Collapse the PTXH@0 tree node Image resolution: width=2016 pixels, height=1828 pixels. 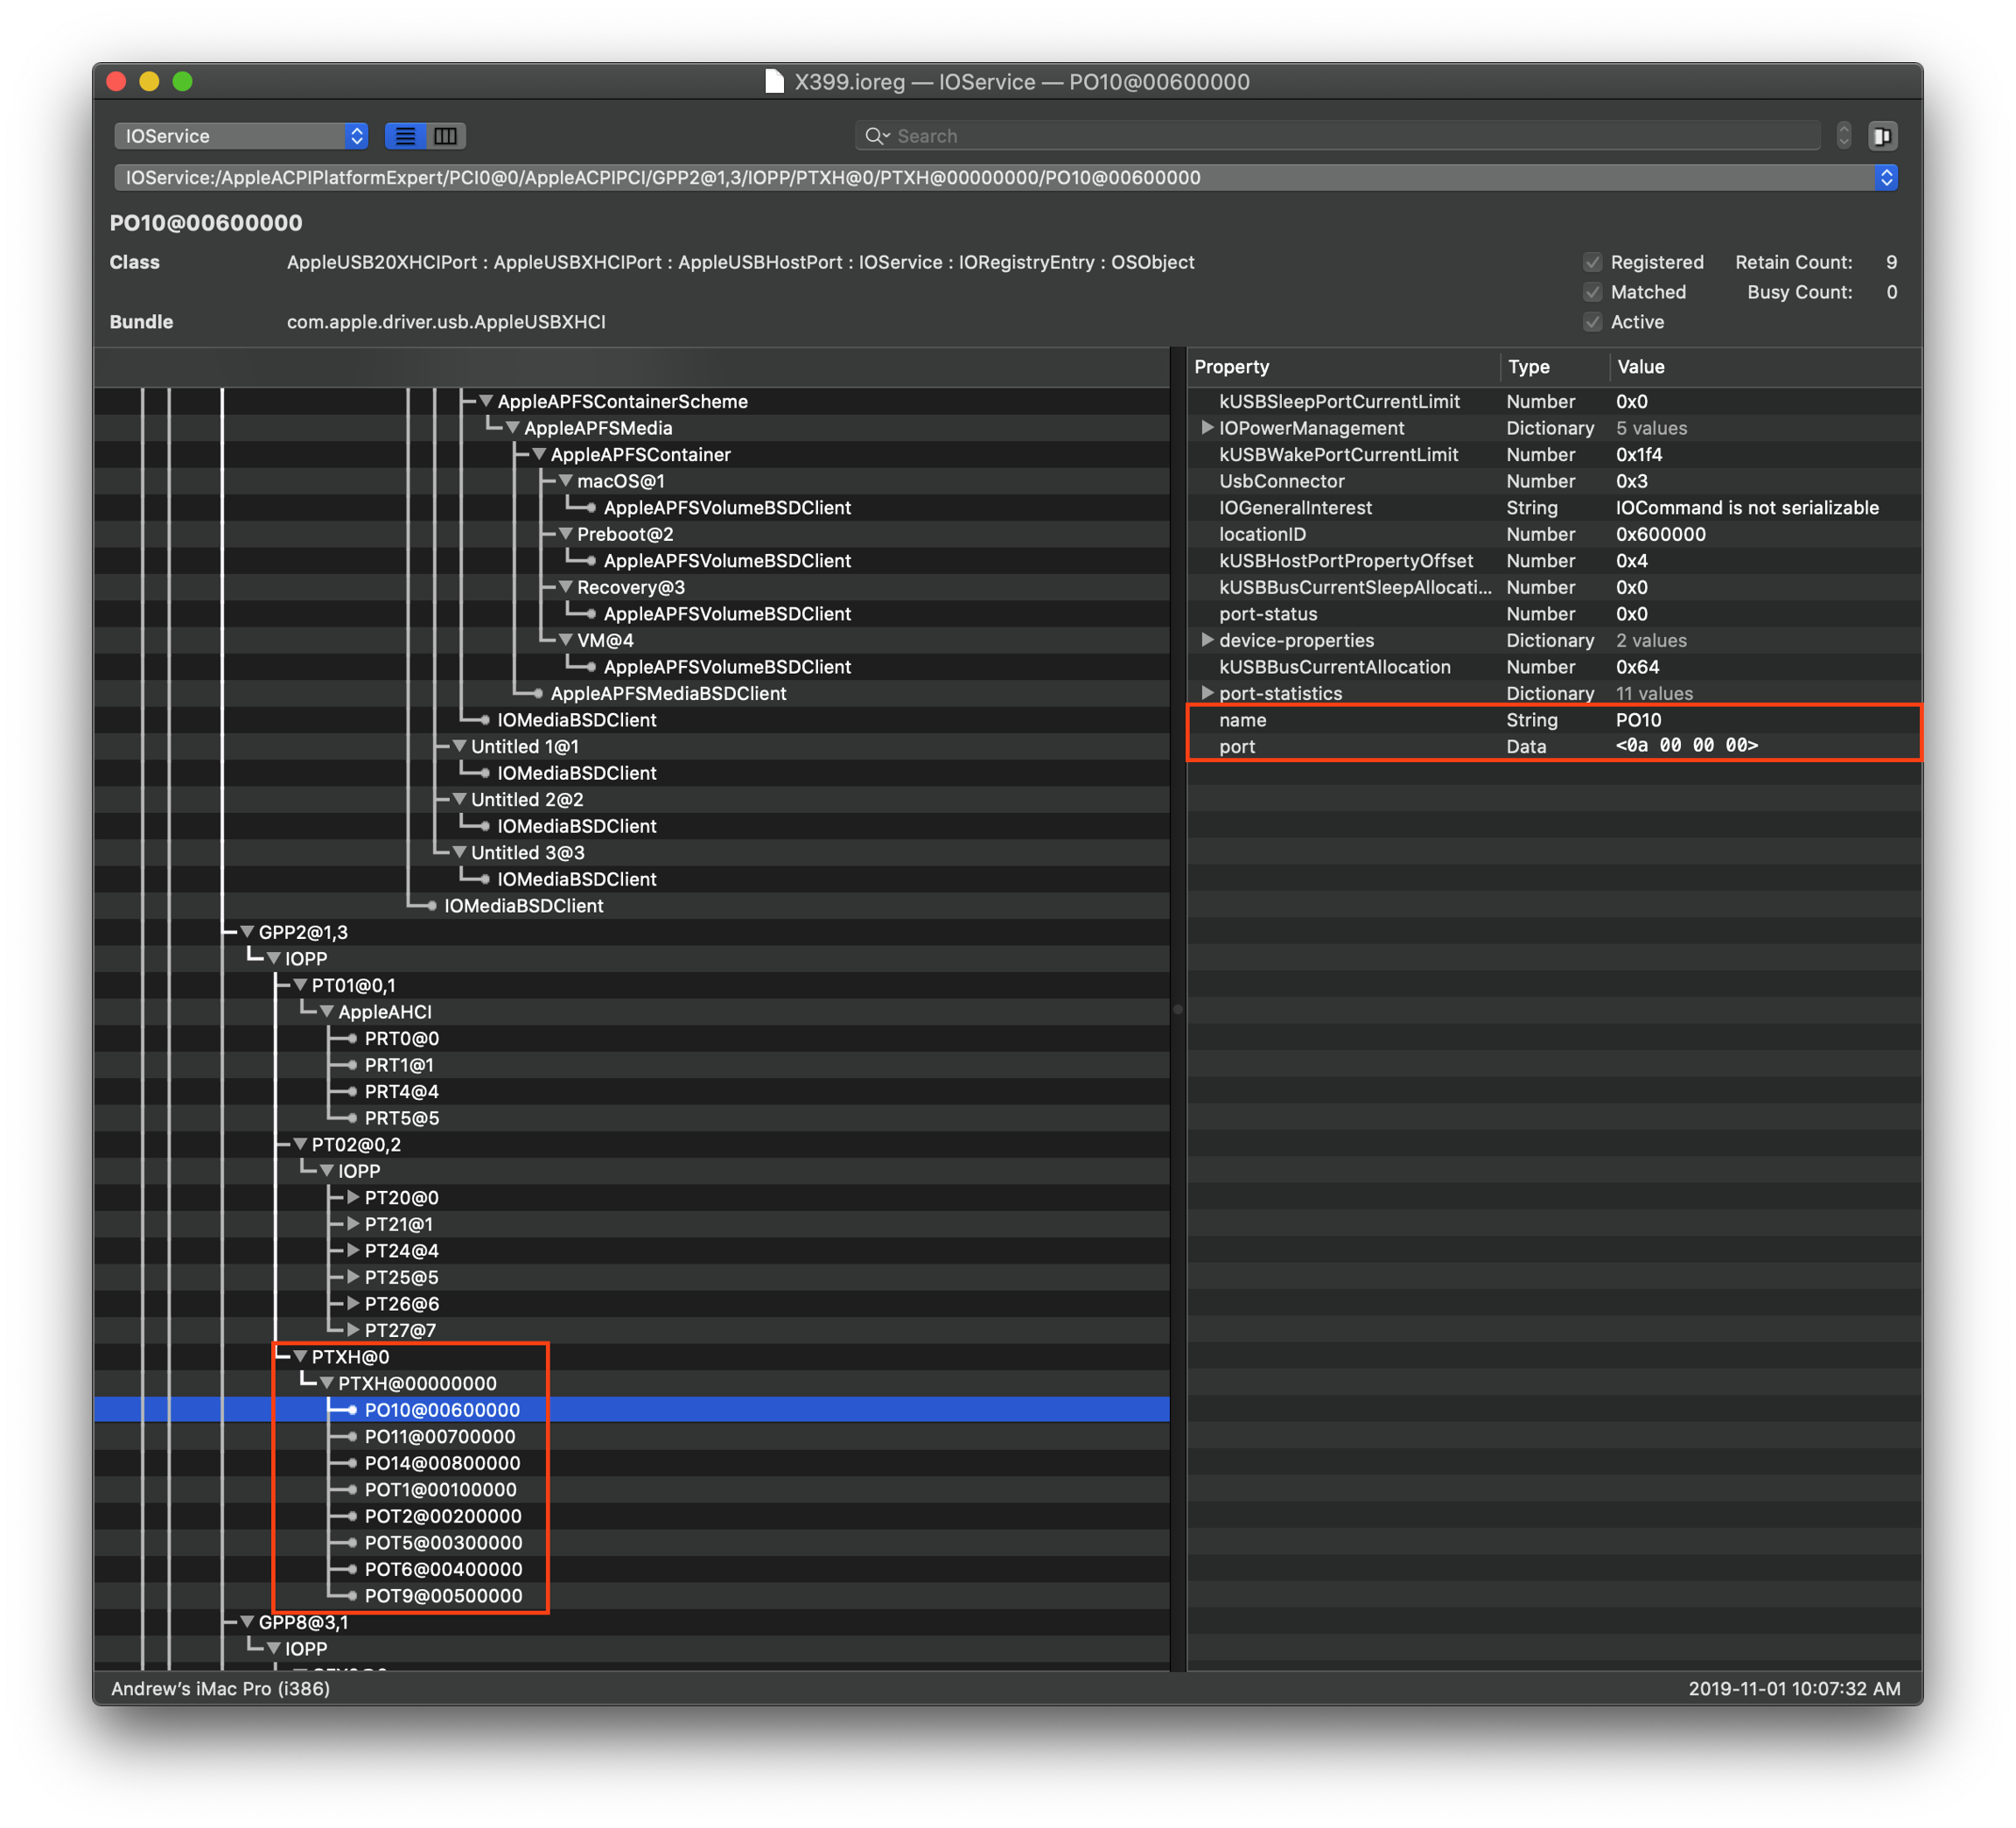click(300, 1357)
